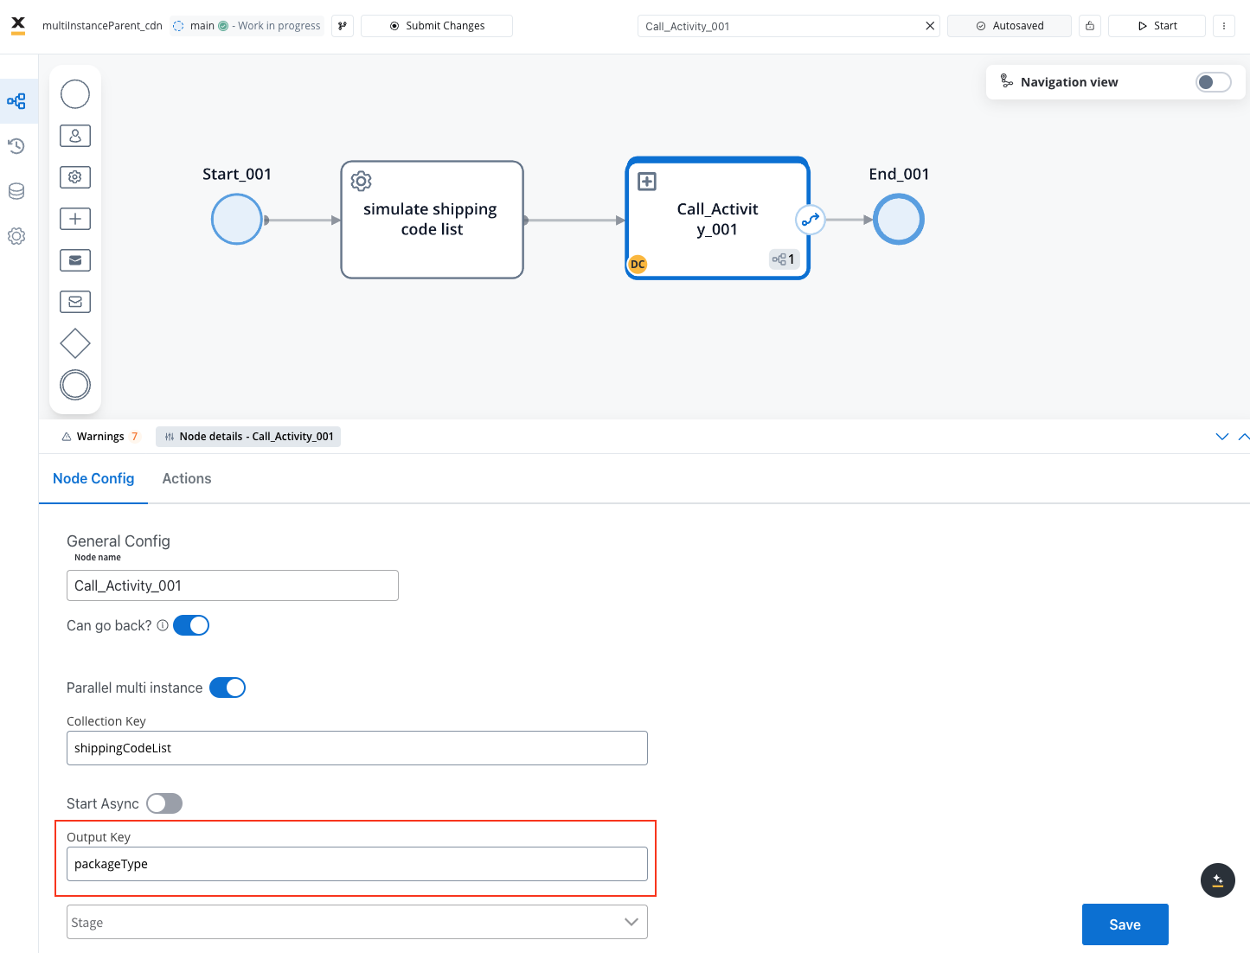Open the process settings gear sidebar icon

point(16,236)
